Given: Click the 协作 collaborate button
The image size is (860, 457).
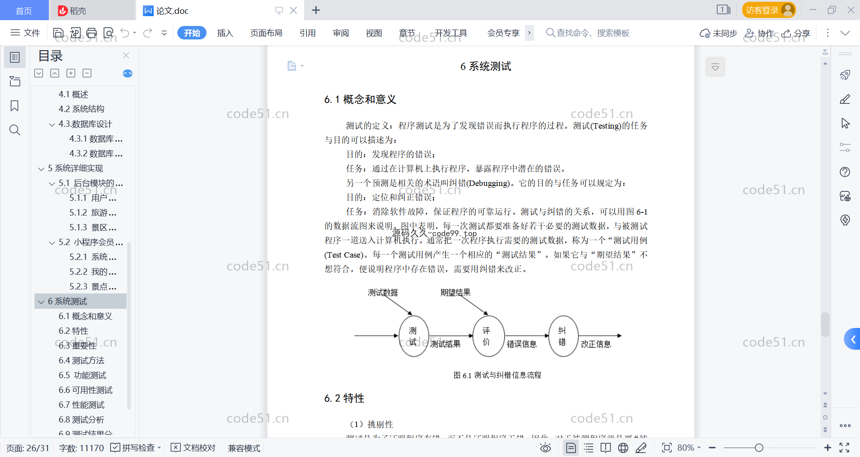Looking at the screenshot, I should pyautogui.click(x=759, y=33).
